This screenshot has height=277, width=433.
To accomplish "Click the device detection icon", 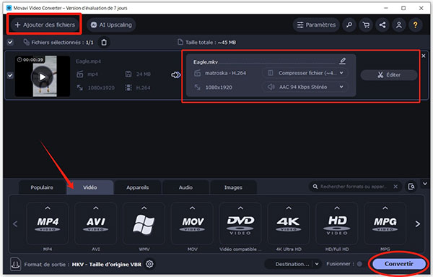I will 411,187.
